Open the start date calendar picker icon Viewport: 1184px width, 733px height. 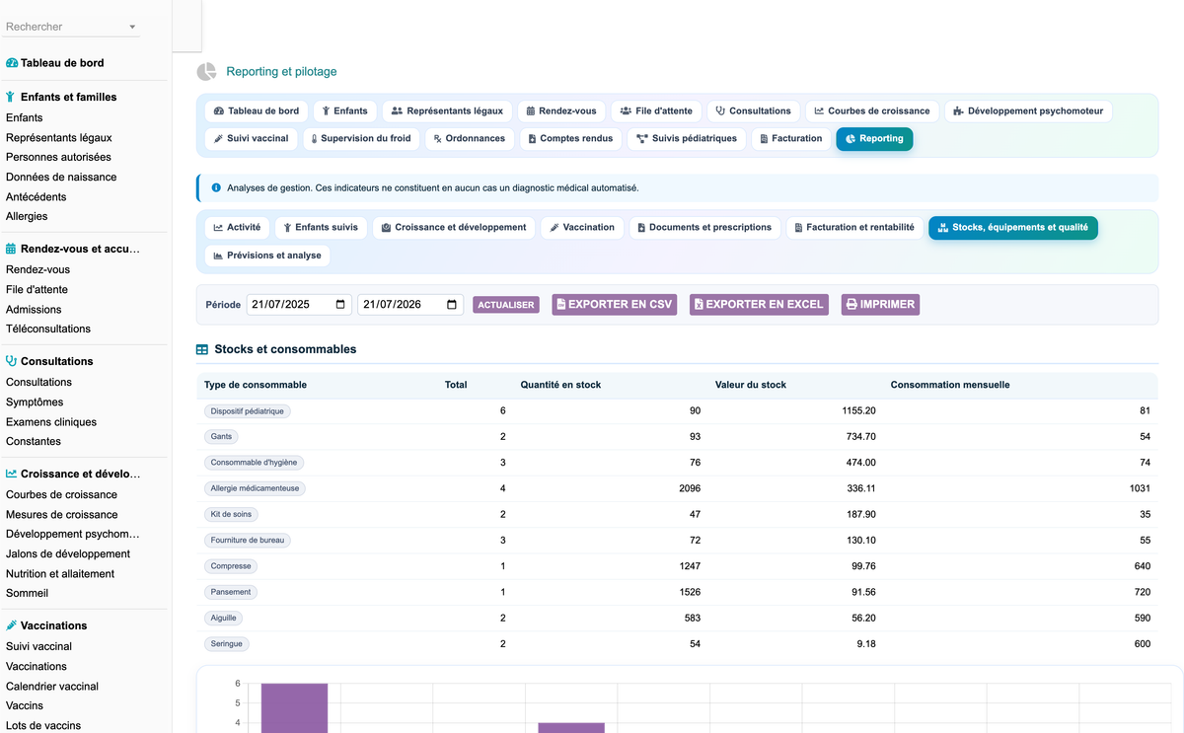click(x=341, y=304)
